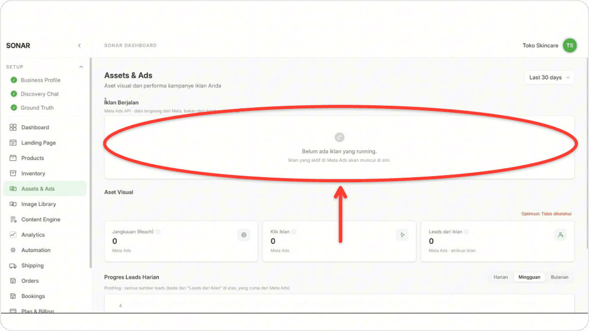589x331 pixels.
Task: Click the Analytics chart icon
Action: (13, 235)
